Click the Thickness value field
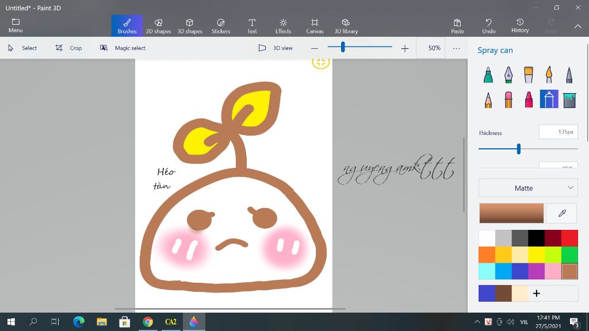Screen dimensions: 589x331 [558, 132]
